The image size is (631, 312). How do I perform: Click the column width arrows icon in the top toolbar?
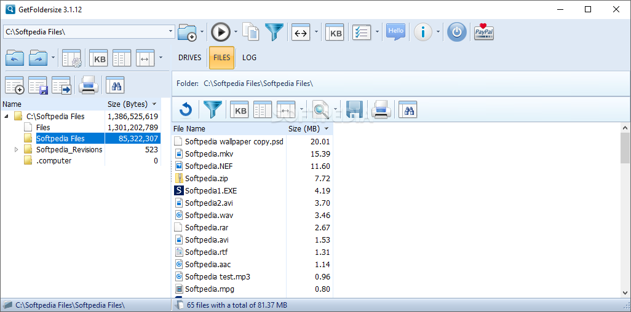click(x=301, y=33)
